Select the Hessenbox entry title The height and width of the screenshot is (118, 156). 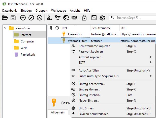75,34
